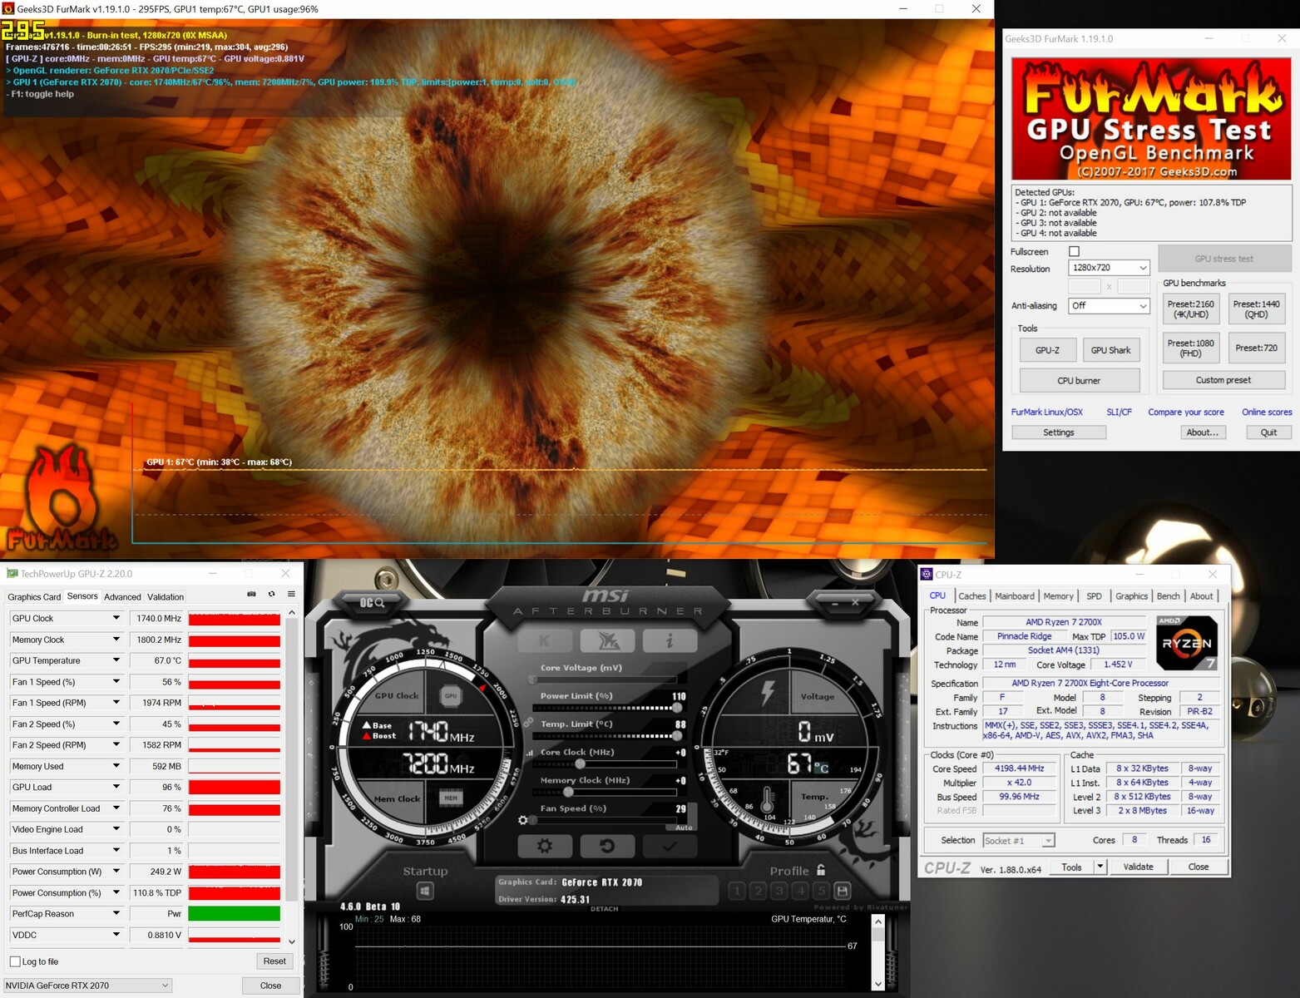
Task: Expand the Memory Used sensor dropdown
Action: click(116, 766)
